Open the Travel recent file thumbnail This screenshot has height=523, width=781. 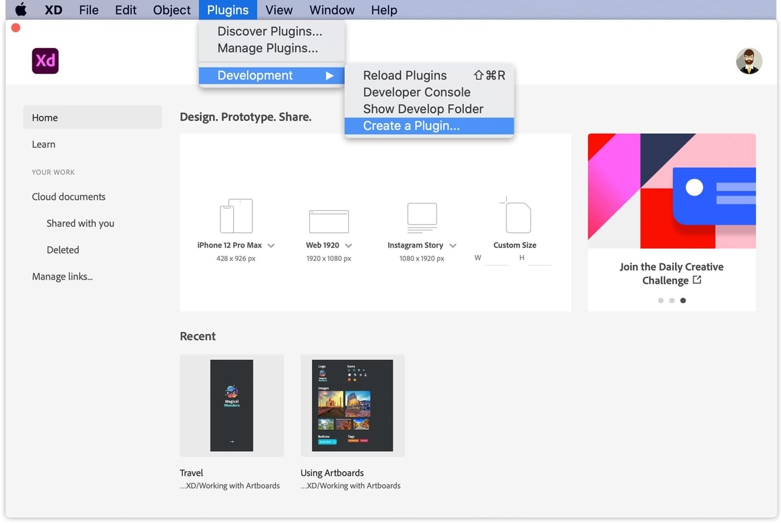click(232, 405)
